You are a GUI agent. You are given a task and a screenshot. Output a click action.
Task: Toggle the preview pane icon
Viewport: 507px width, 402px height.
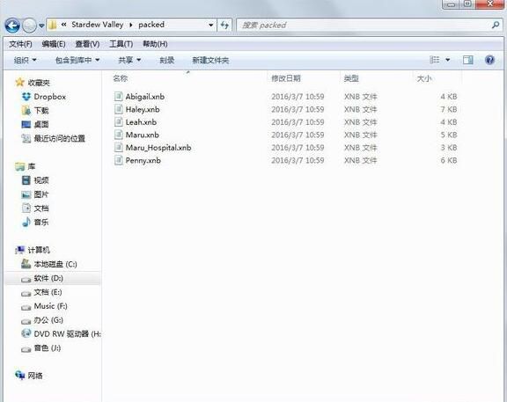tap(468, 60)
